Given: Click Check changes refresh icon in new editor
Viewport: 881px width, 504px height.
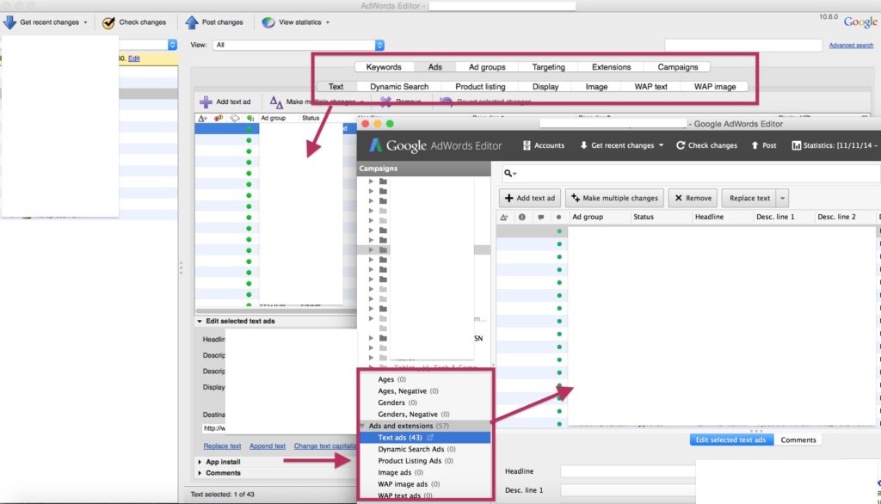Looking at the screenshot, I should point(681,145).
